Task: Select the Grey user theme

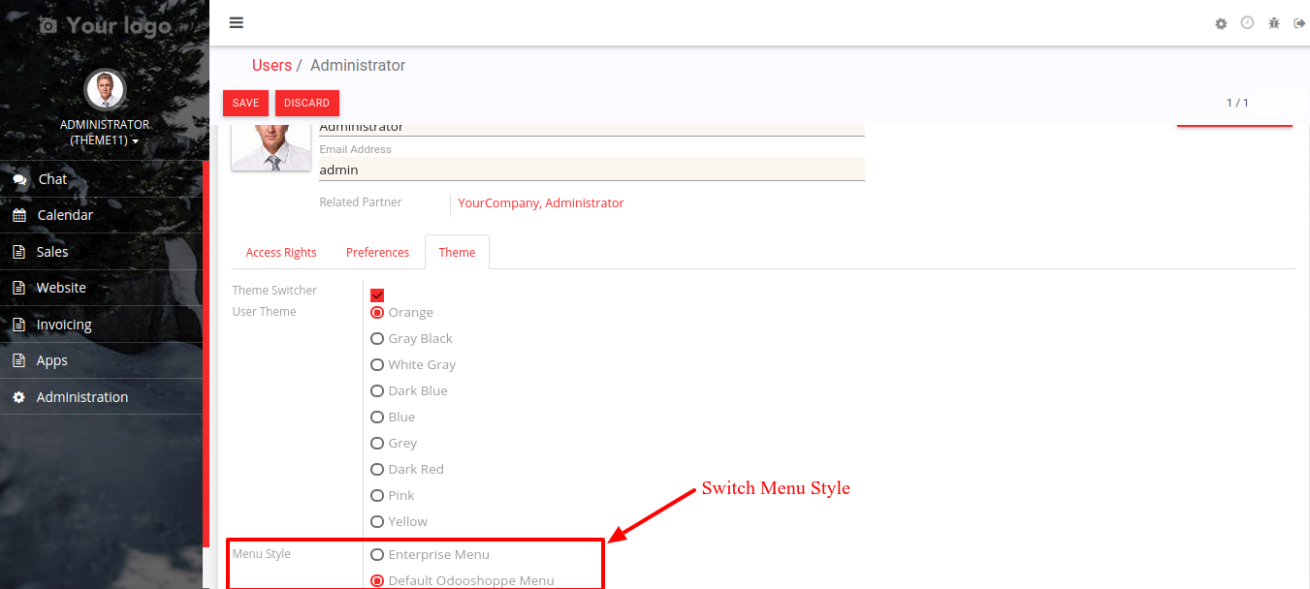Action: pyautogui.click(x=377, y=443)
